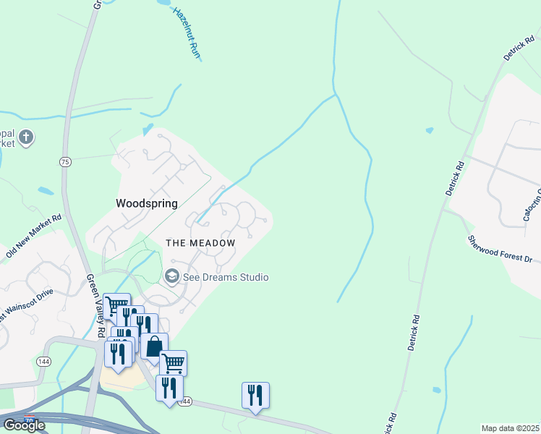The height and width of the screenshot is (434, 541).
Task: Open the Google logo link
Action: click(24, 425)
